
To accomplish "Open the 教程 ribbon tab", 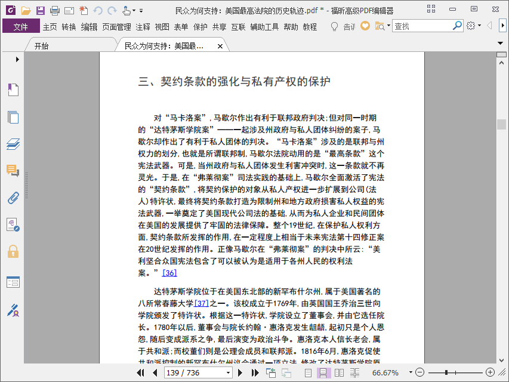I will coord(310,27).
